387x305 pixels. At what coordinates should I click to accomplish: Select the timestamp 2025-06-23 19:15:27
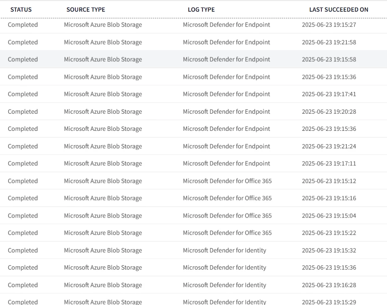coord(329,25)
